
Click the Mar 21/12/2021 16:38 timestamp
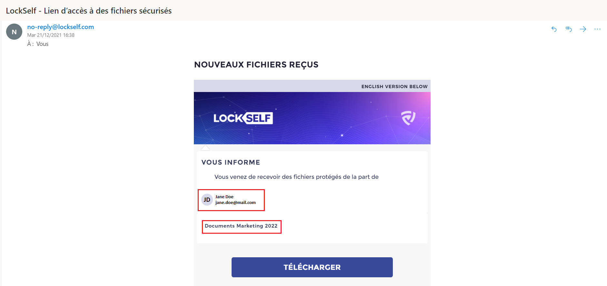(51, 35)
